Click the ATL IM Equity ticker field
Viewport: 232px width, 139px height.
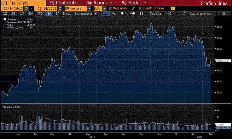click(23, 3)
